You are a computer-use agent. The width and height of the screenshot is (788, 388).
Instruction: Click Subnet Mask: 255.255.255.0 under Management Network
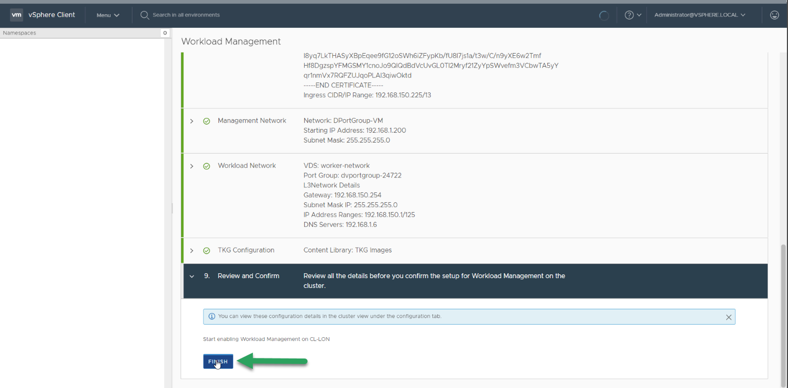[x=347, y=140]
